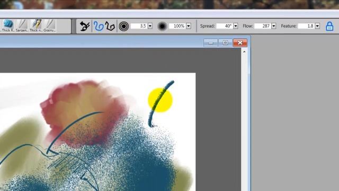Open the brush size 3.5 dropdown arrow
The image size is (339, 191).
[x=150, y=26]
